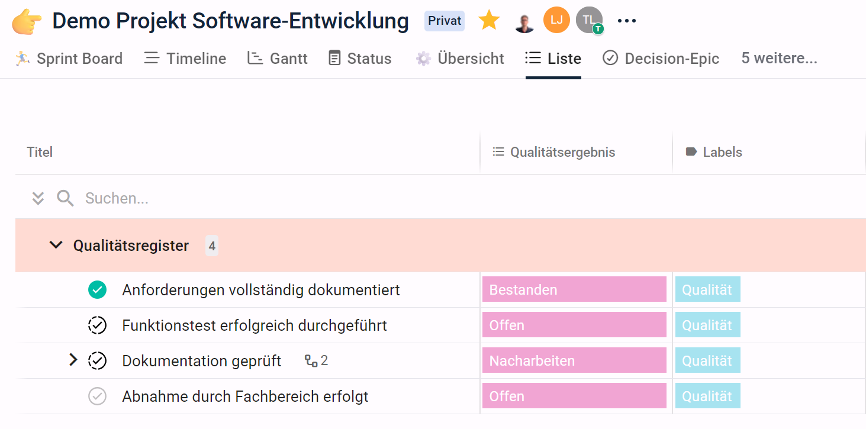Click Qualität label in Dokumentation geprüft row
This screenshot has height=429, width=866.
707,361
